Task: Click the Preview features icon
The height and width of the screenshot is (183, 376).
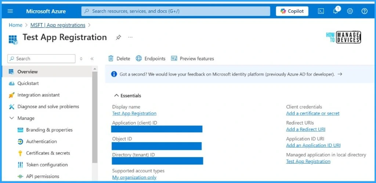Action: click(174, 58)
